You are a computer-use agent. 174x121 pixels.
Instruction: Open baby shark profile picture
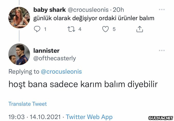(x=19, y=17)
